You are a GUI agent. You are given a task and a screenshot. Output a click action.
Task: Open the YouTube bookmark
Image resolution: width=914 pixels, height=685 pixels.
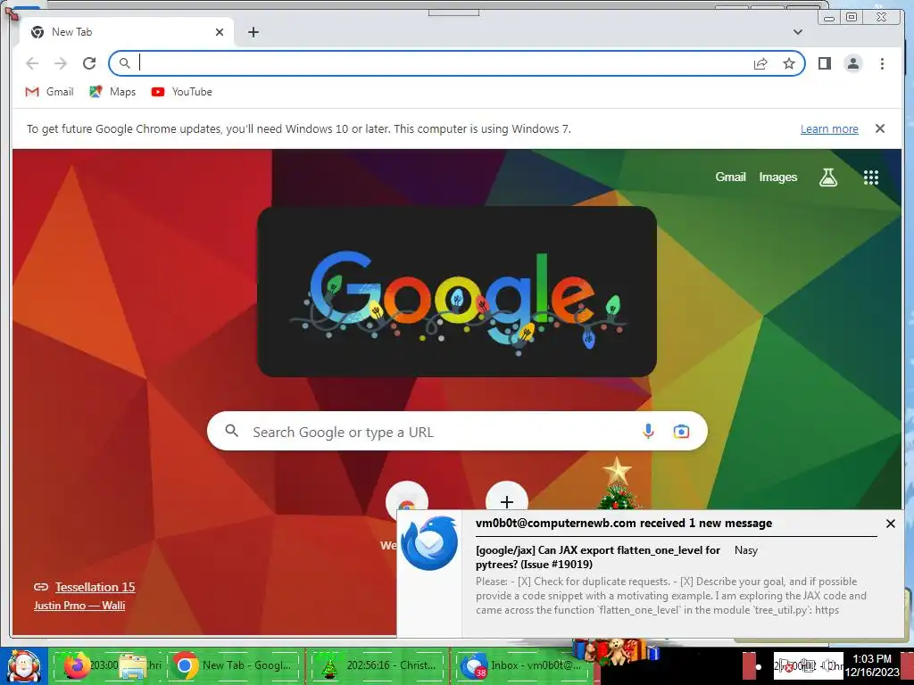(x=181, y=92)
